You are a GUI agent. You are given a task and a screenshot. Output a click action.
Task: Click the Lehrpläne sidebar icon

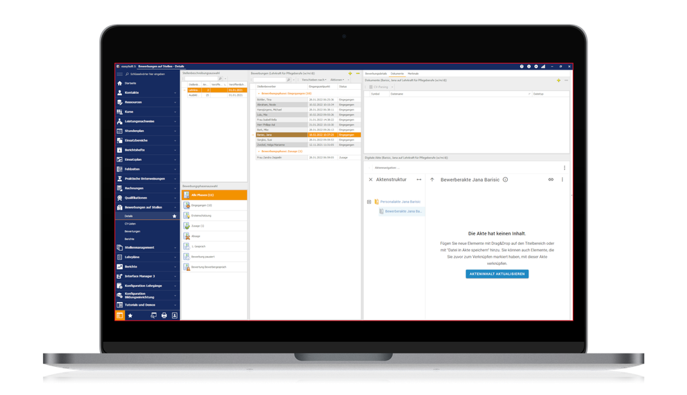(x=119, y=258)
